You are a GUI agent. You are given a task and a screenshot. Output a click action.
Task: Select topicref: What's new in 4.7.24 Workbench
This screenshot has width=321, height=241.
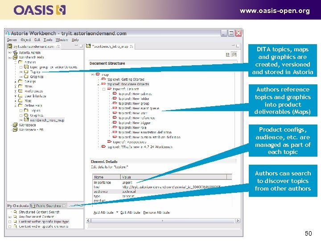click(140, 147)
